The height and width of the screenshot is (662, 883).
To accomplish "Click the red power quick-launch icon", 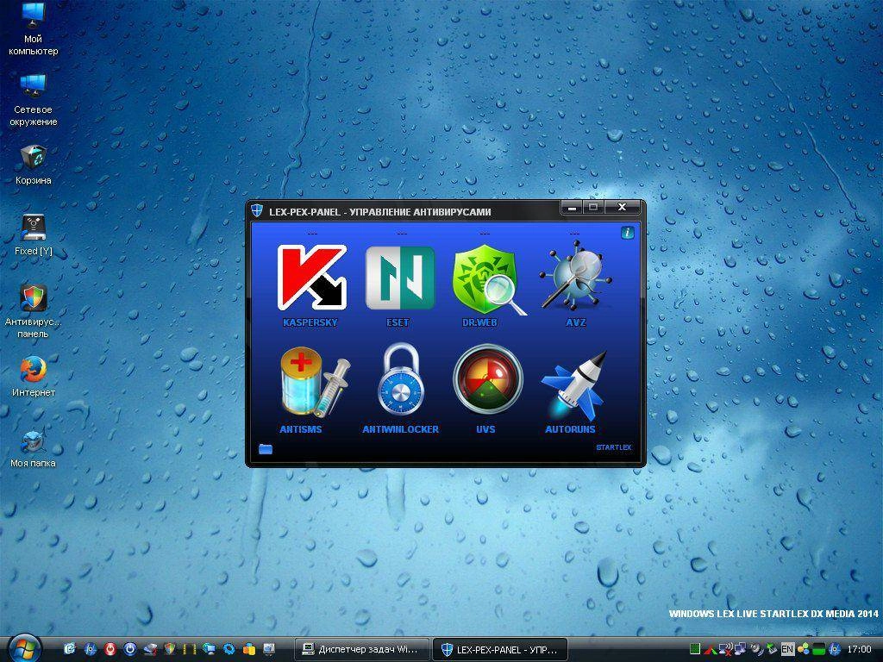I will 110,649.
